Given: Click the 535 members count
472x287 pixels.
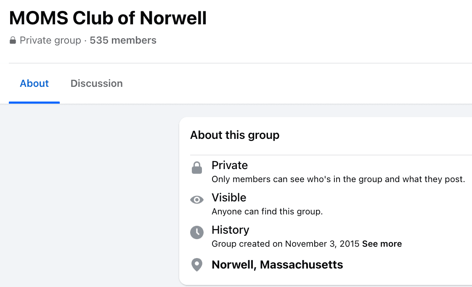Looking at the screenshot, I should 123,41.
